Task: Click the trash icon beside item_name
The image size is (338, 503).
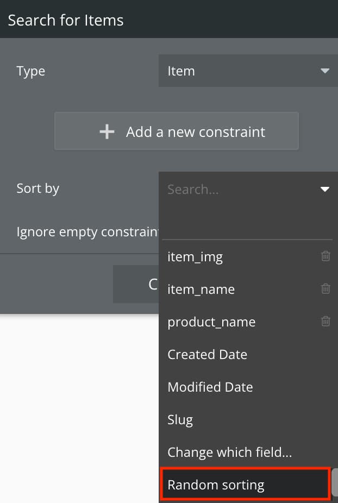Action: [326, 289]
